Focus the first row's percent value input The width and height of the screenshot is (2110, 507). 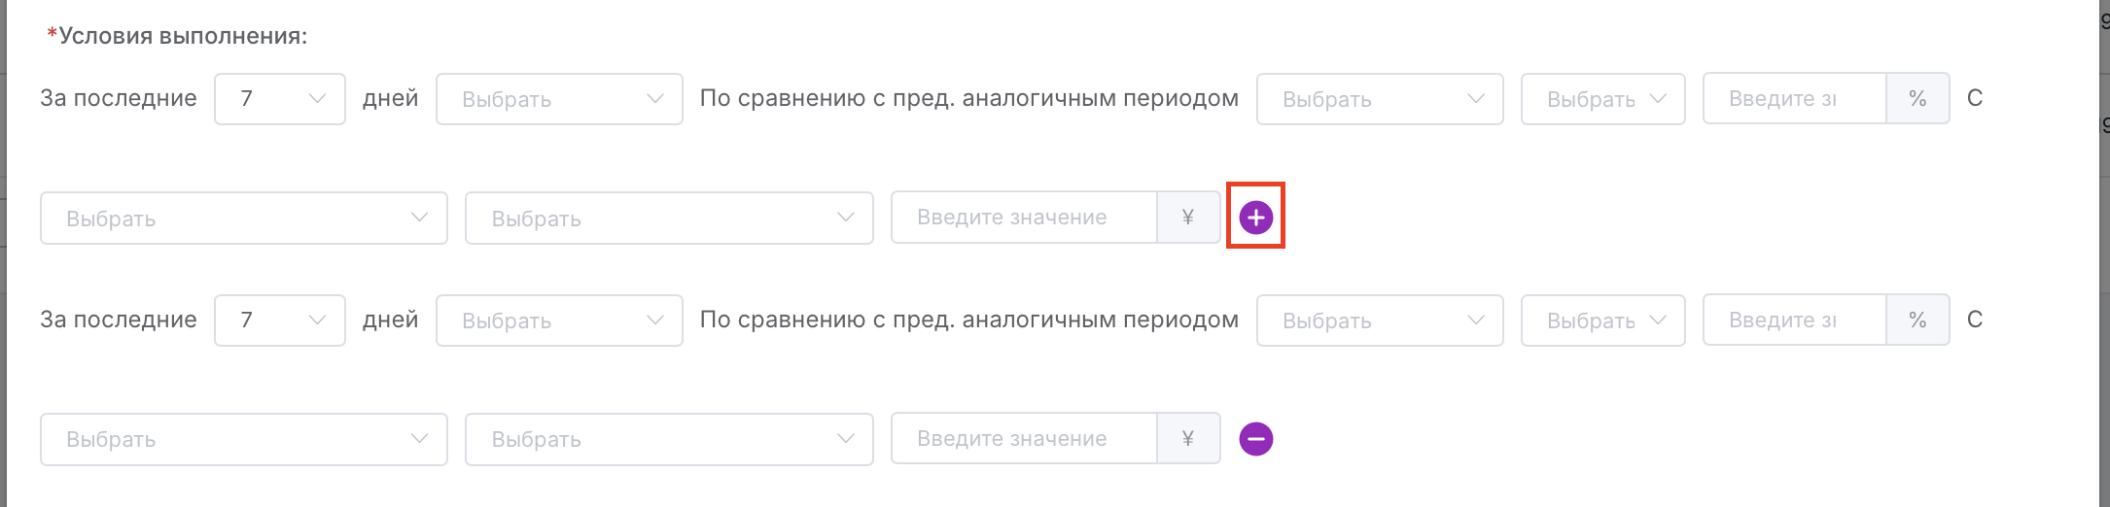click(x=1794, y=98)
